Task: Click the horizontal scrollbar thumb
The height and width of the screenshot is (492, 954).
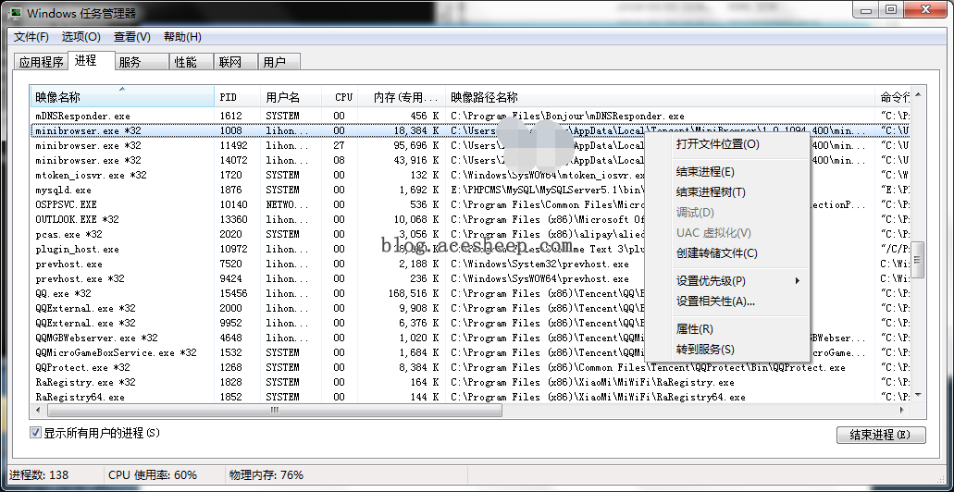Action: [x=273, y=411]
